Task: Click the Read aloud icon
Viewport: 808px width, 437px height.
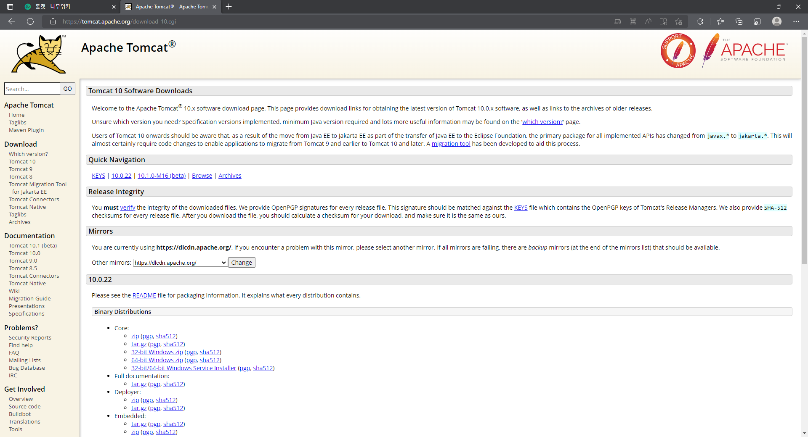Action: coord(648,21)
